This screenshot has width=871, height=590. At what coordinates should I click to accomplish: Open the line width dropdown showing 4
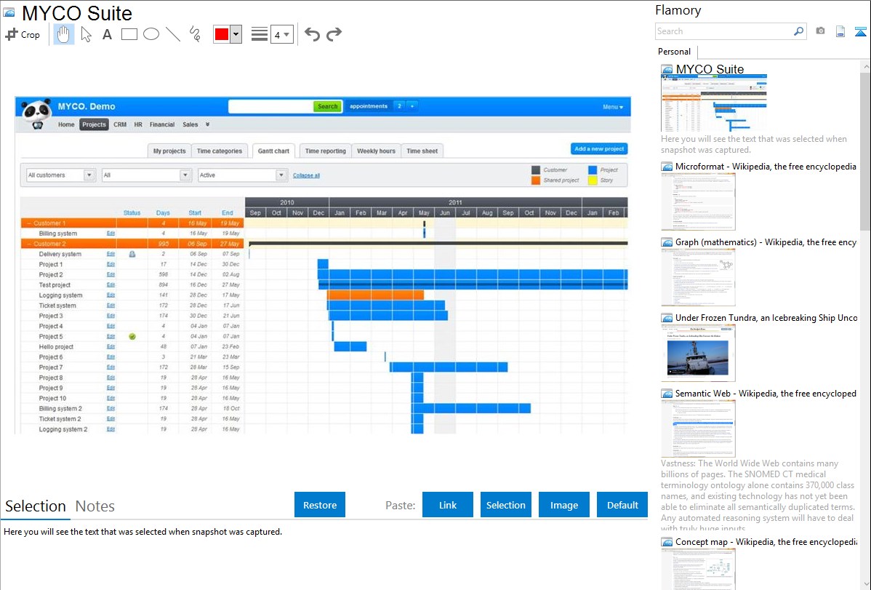(x=281, y=34)
